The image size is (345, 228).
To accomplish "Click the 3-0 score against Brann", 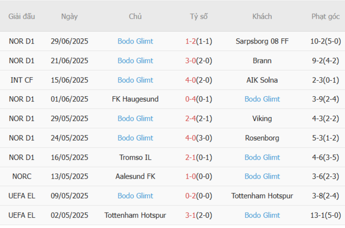I will pos(191,61).
